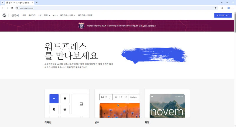Click the Get your tickets link
The height and width of the screenshot is (127, 236).
tap(147, 26)
